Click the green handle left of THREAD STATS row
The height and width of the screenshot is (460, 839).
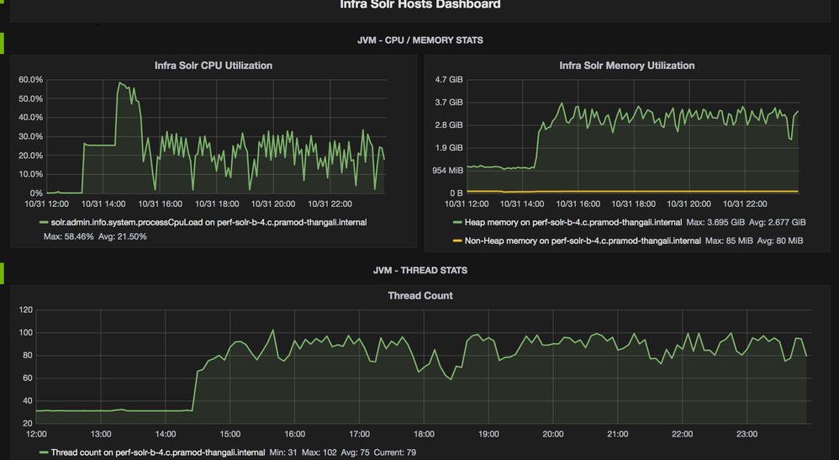(x=3, y=272)
